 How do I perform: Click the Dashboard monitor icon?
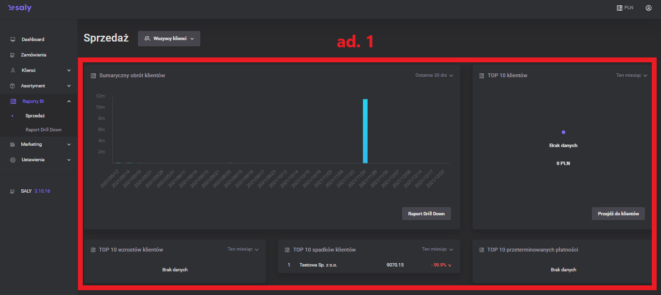click(x=13, y=40)
